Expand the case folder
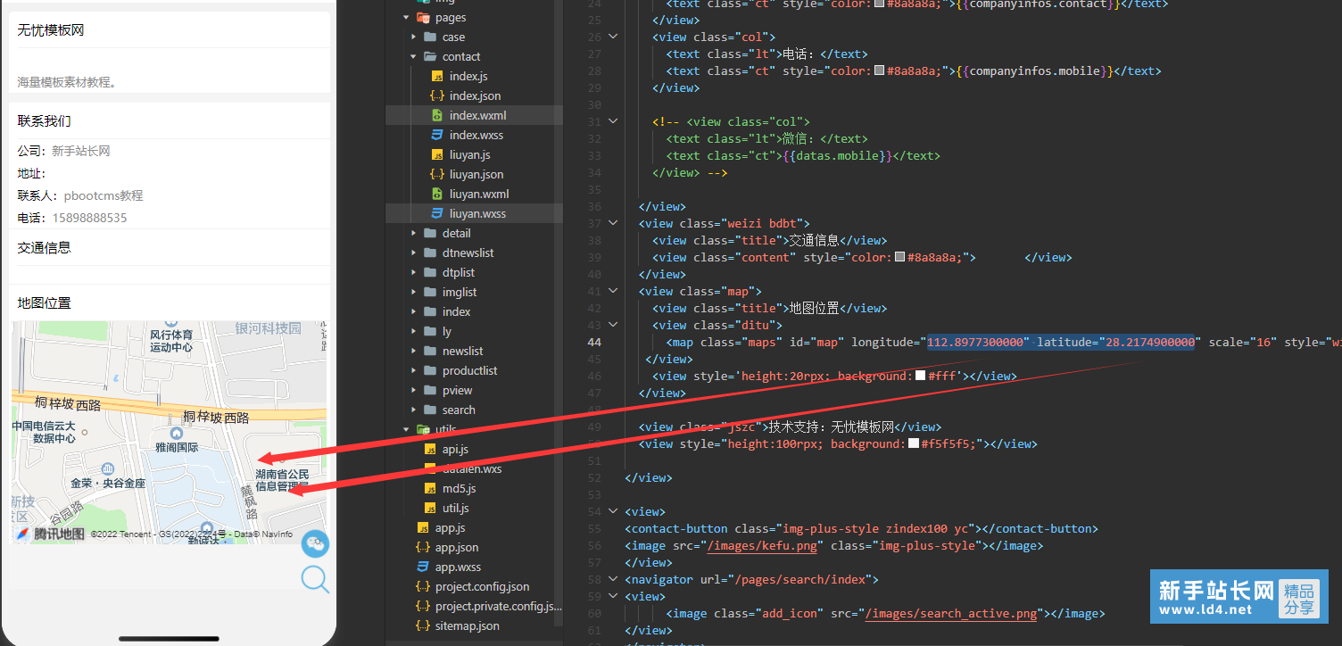Image resolution: width=1342 pixels, height=646 pixels. tap(414, 37)
